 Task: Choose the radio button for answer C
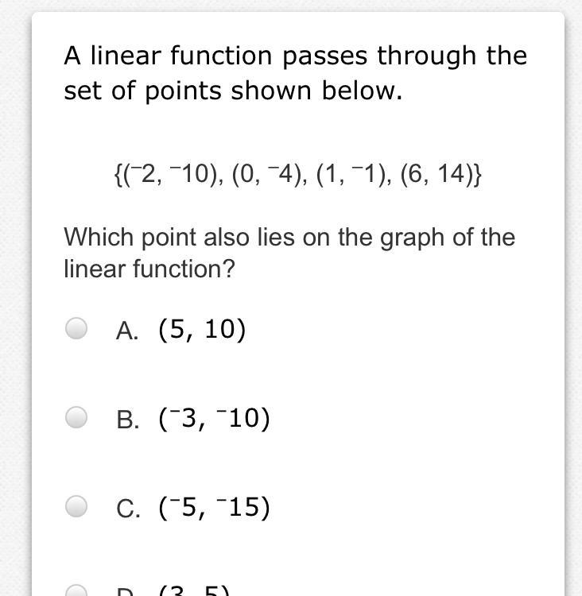(76, 506)
